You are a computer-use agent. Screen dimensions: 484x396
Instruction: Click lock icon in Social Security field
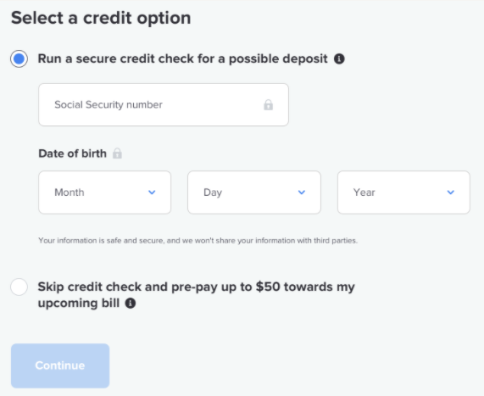[268, 104]
